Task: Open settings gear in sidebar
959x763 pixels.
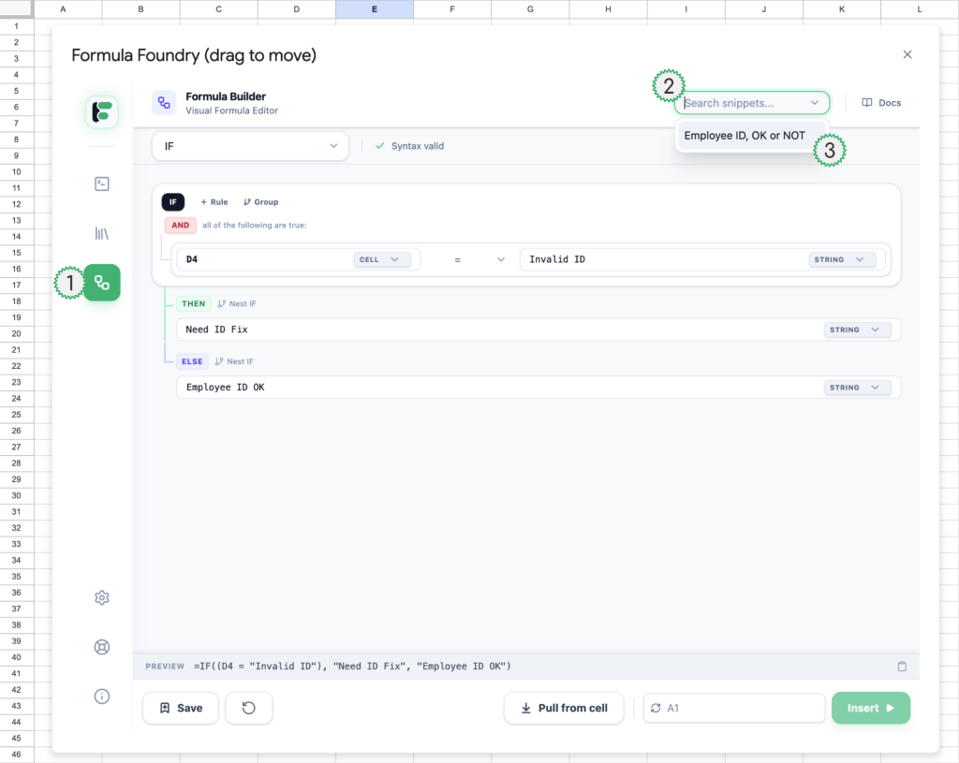Action: click(102, 598)
